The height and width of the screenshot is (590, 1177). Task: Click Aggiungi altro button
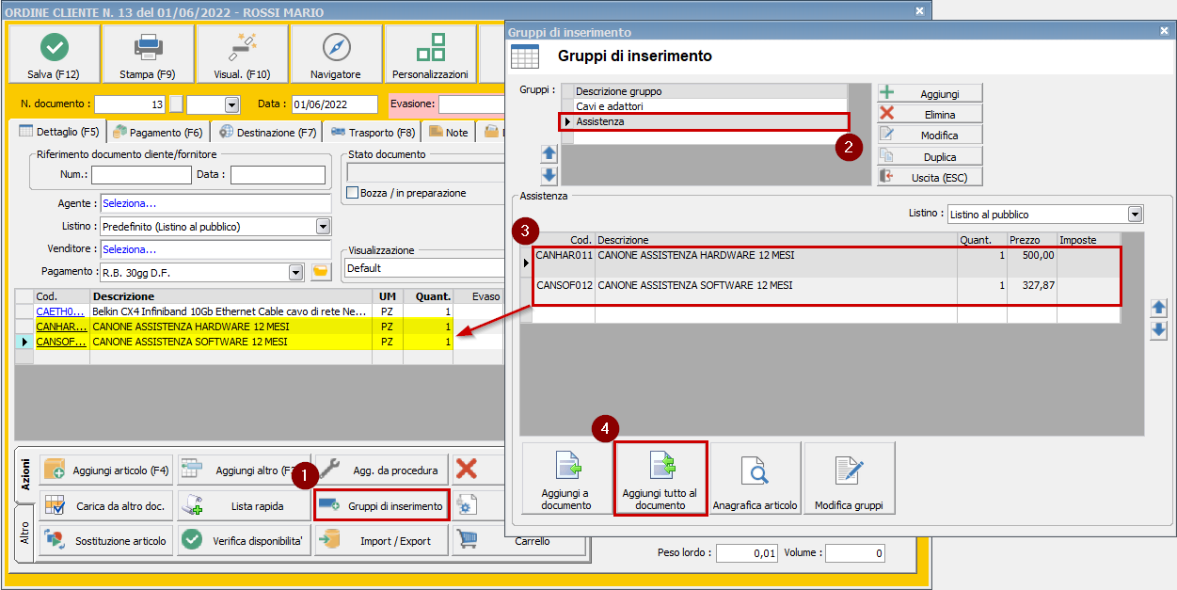pyautogui.click(x=245, y=470)
